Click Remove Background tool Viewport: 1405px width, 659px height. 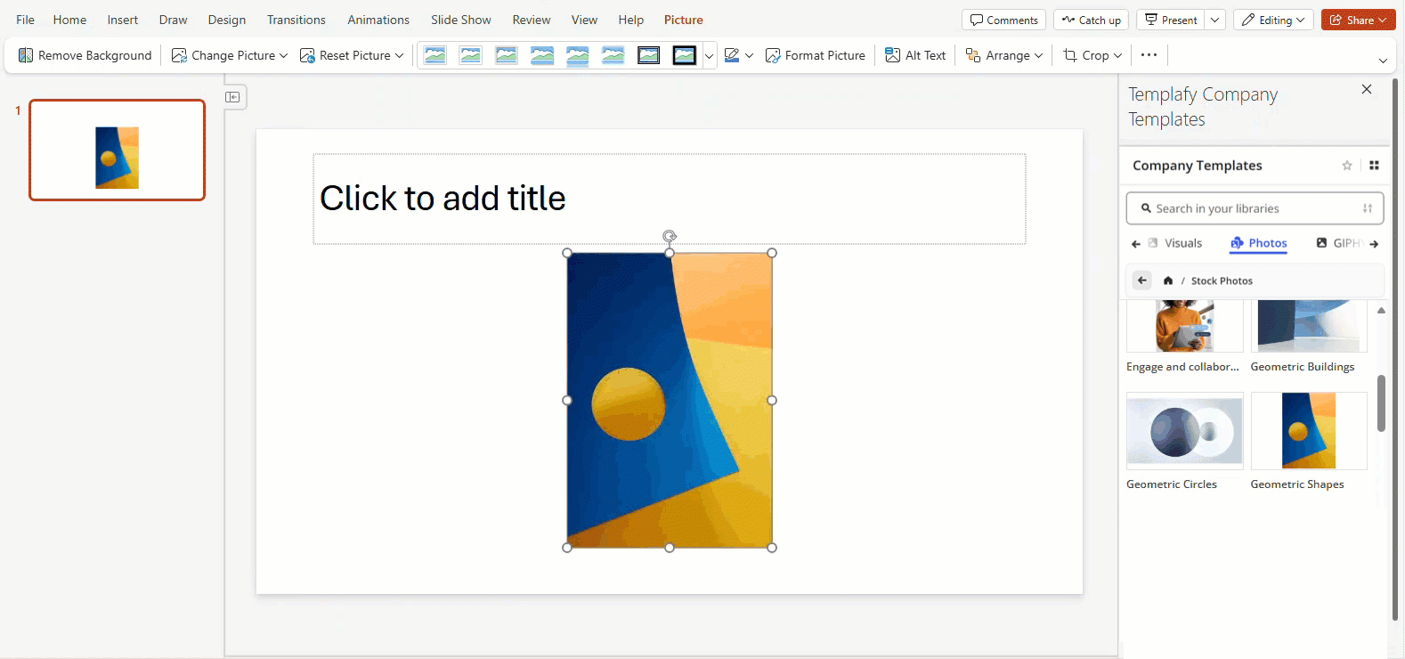(x=85, y=55)
